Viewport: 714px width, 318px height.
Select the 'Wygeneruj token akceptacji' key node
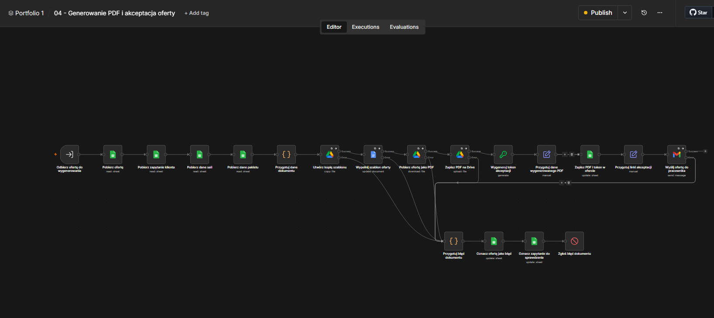[x=503, y=154]
